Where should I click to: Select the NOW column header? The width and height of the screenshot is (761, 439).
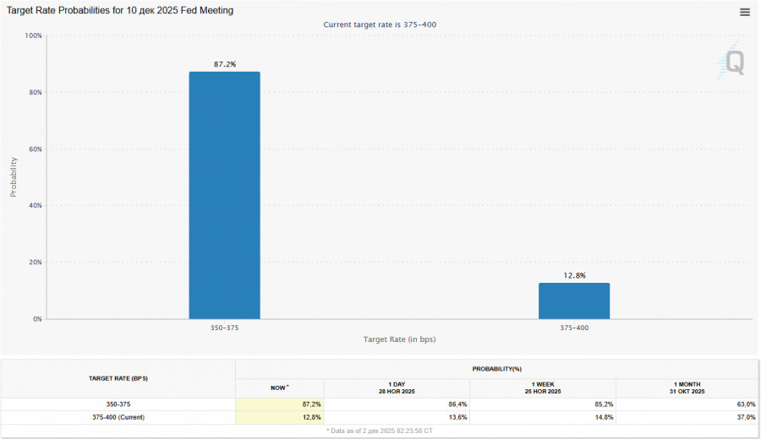[279, 388]
